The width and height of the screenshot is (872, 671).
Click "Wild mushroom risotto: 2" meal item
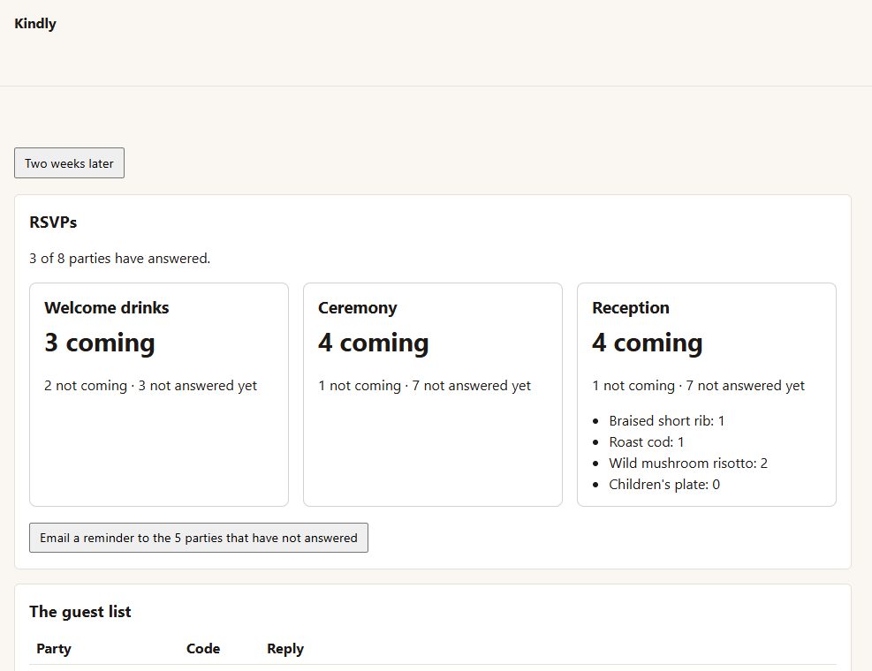(688, 464)
